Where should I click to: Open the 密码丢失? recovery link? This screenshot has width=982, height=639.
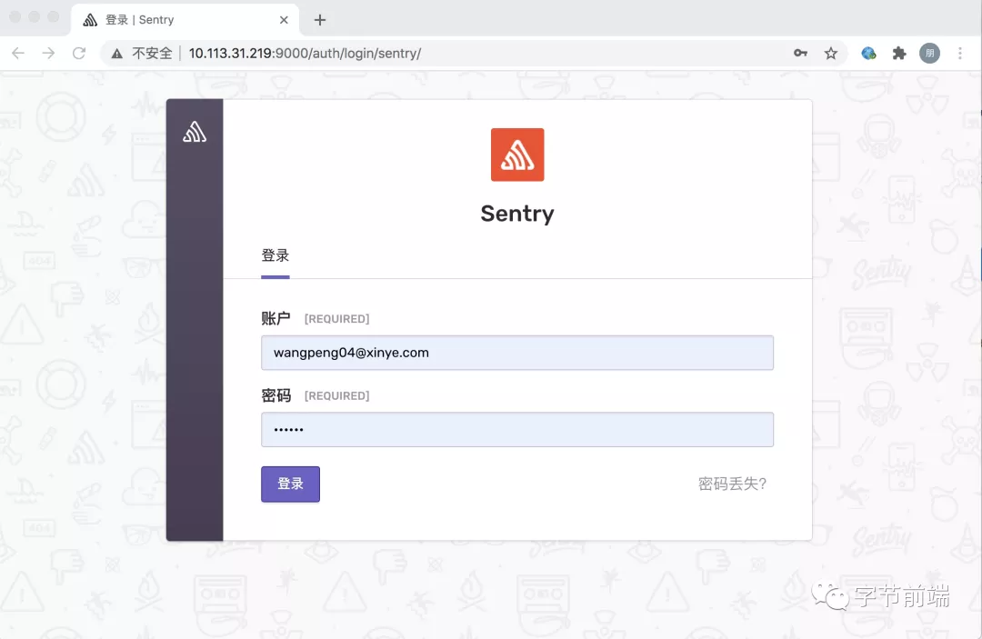(x=731, y=484)
